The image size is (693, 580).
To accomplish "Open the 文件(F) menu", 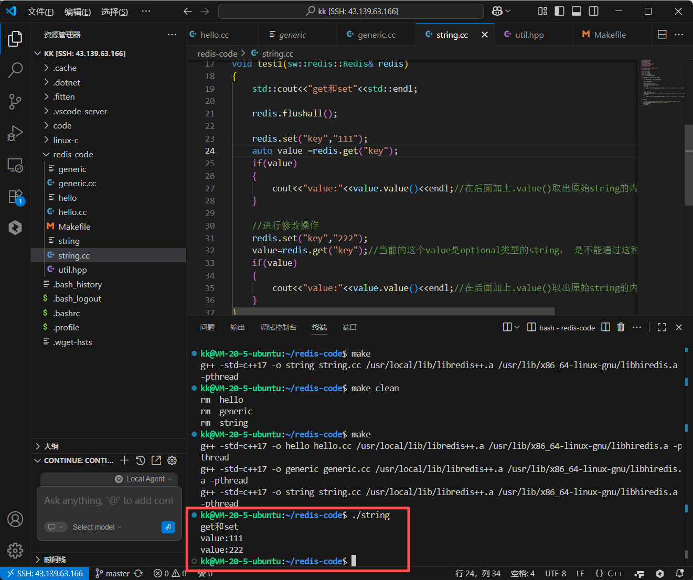I will [40, 12].
